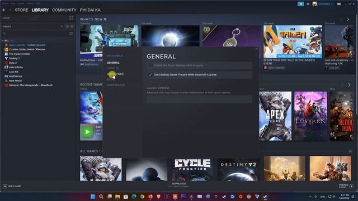Open The Cycle Frontier tile in All Games

(192, 169)
